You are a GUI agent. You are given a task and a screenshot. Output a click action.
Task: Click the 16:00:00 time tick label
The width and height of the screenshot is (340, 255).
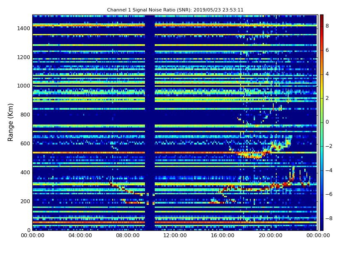(x=223, y=235)
